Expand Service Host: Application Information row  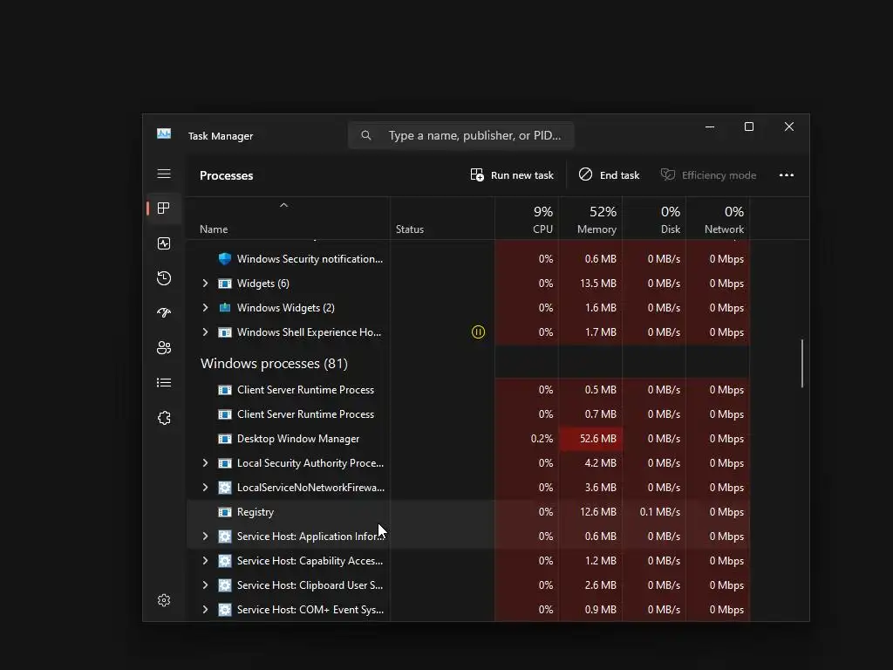(x=206, y=537)
